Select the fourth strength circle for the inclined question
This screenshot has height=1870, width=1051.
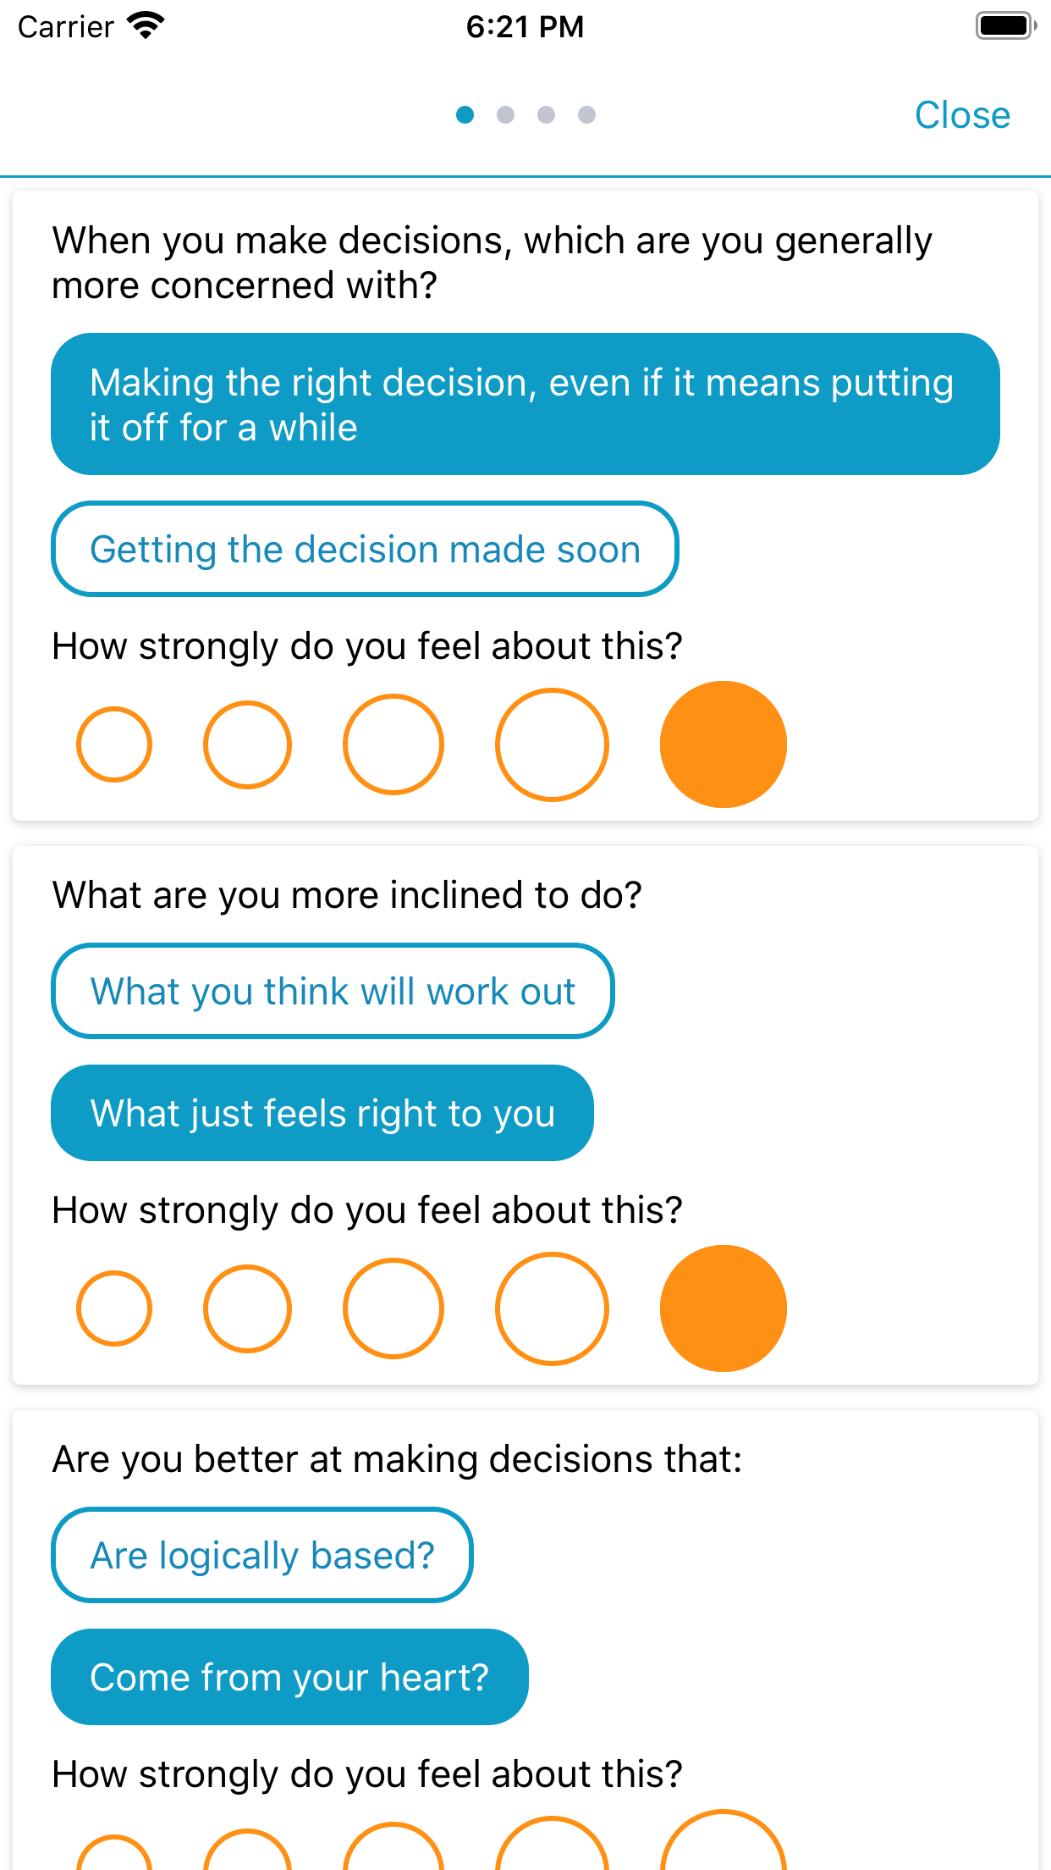(x=552, y=1308)
